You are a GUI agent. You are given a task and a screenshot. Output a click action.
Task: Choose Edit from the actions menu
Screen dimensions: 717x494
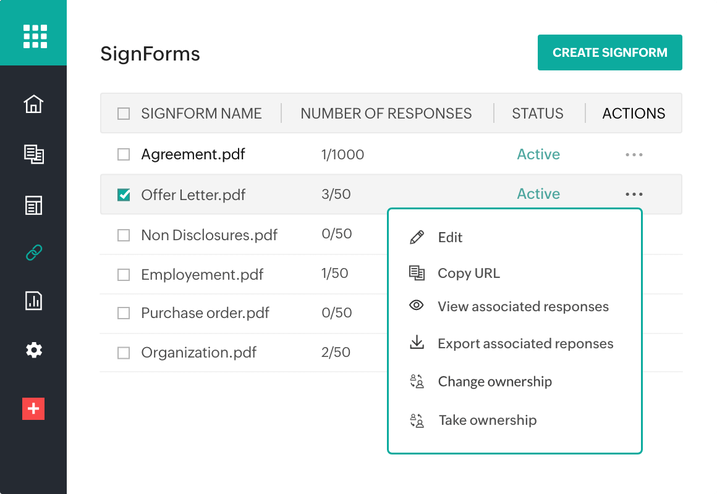[450, 238]
